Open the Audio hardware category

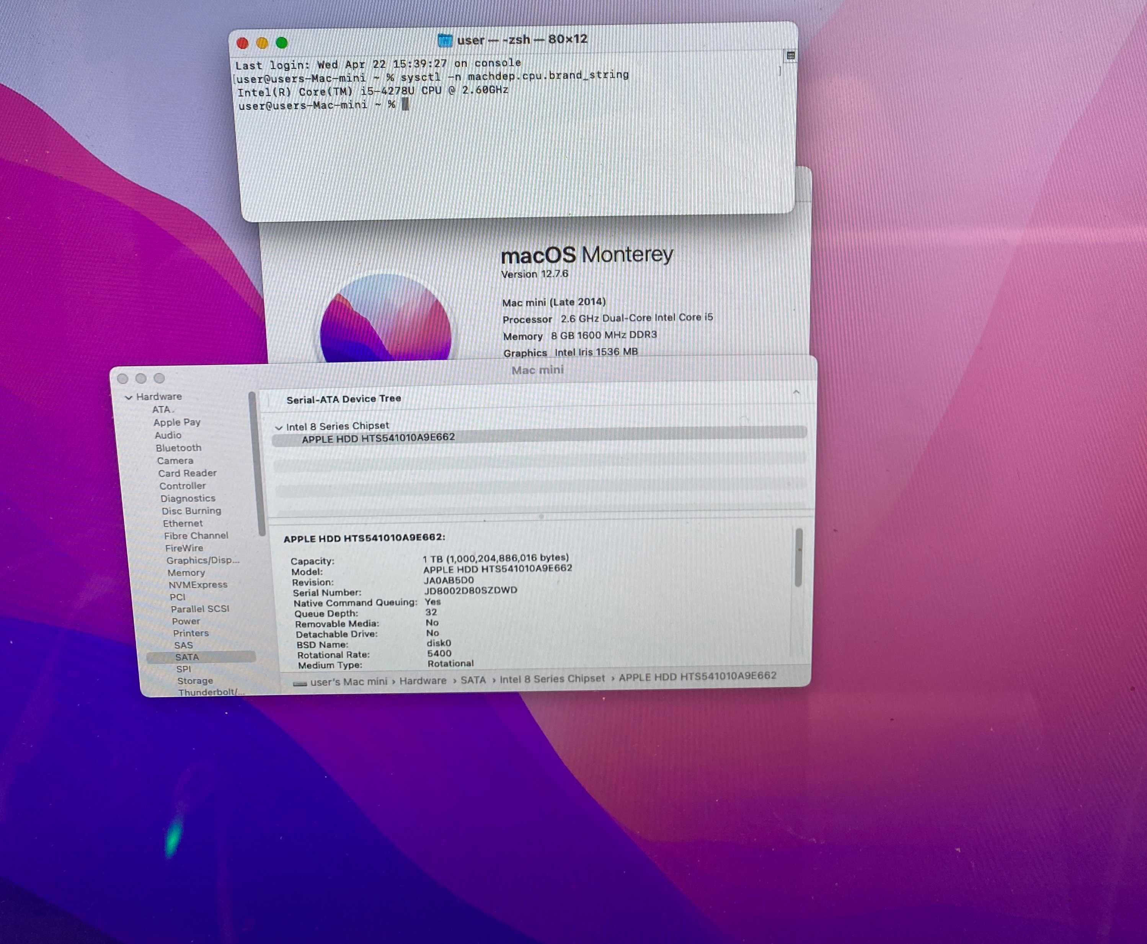click(x=168, y=435)
